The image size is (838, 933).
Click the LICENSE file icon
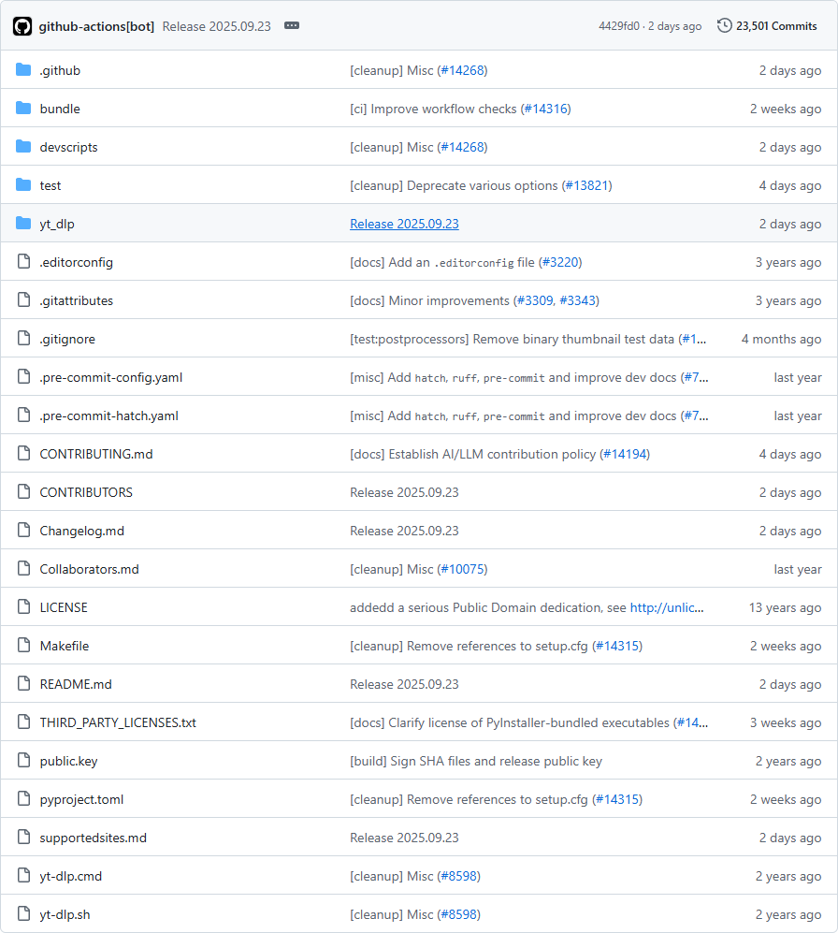23,607
